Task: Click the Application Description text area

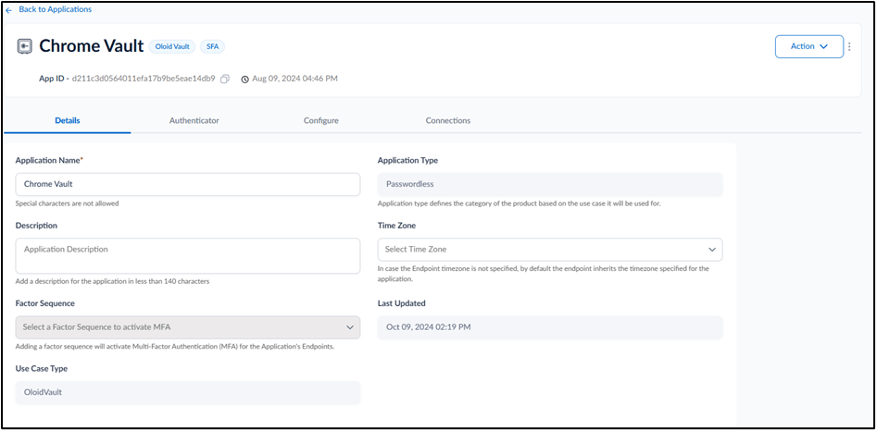Action: click(188, 256)
